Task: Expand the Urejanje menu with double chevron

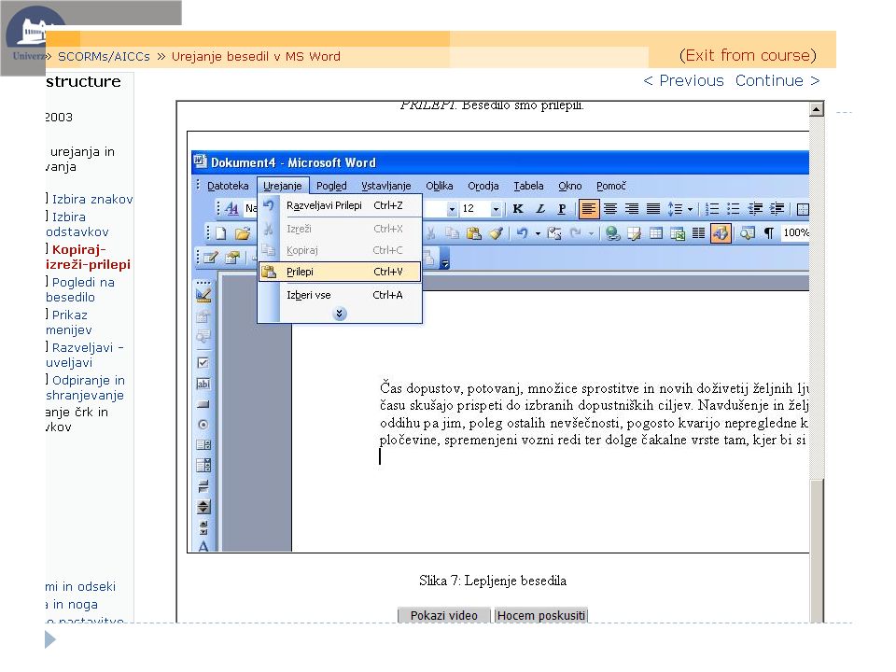Action: pyautogui.click(x=340, y=314)
